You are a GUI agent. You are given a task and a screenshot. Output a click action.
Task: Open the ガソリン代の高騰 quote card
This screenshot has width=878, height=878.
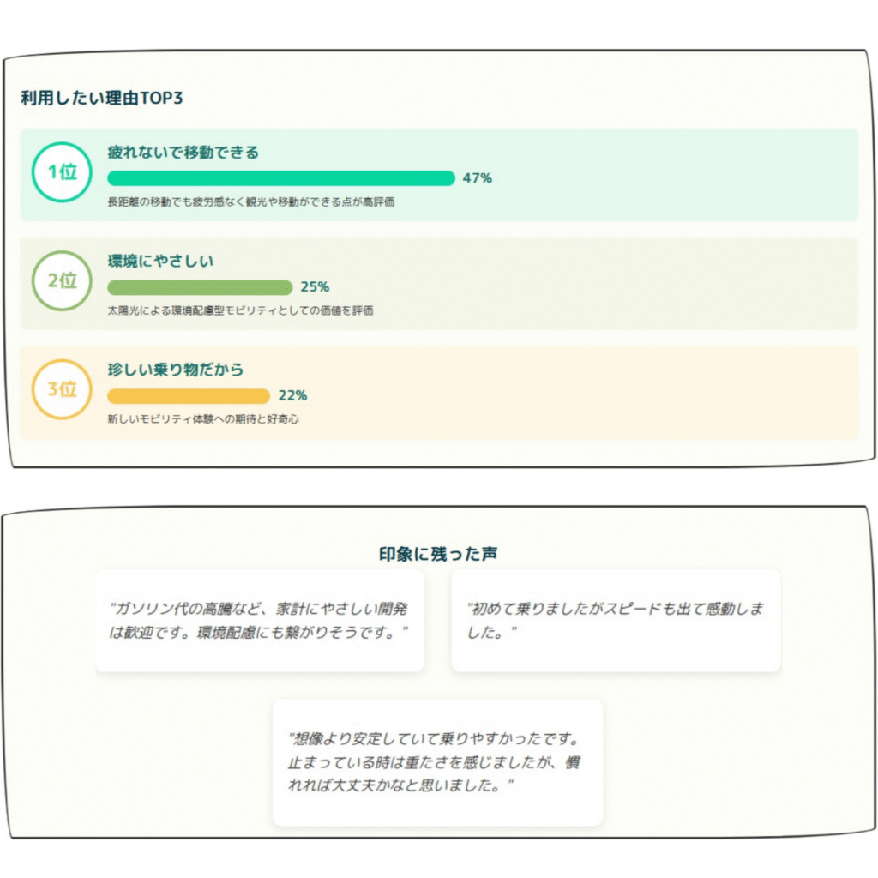click(259, 621)
